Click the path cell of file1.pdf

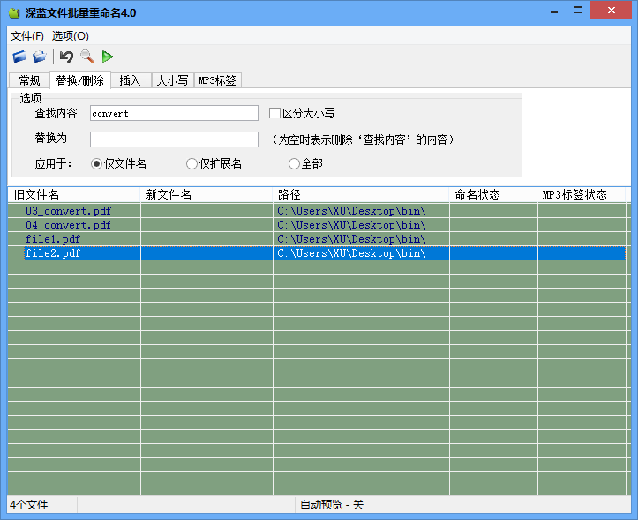point(361,239)
